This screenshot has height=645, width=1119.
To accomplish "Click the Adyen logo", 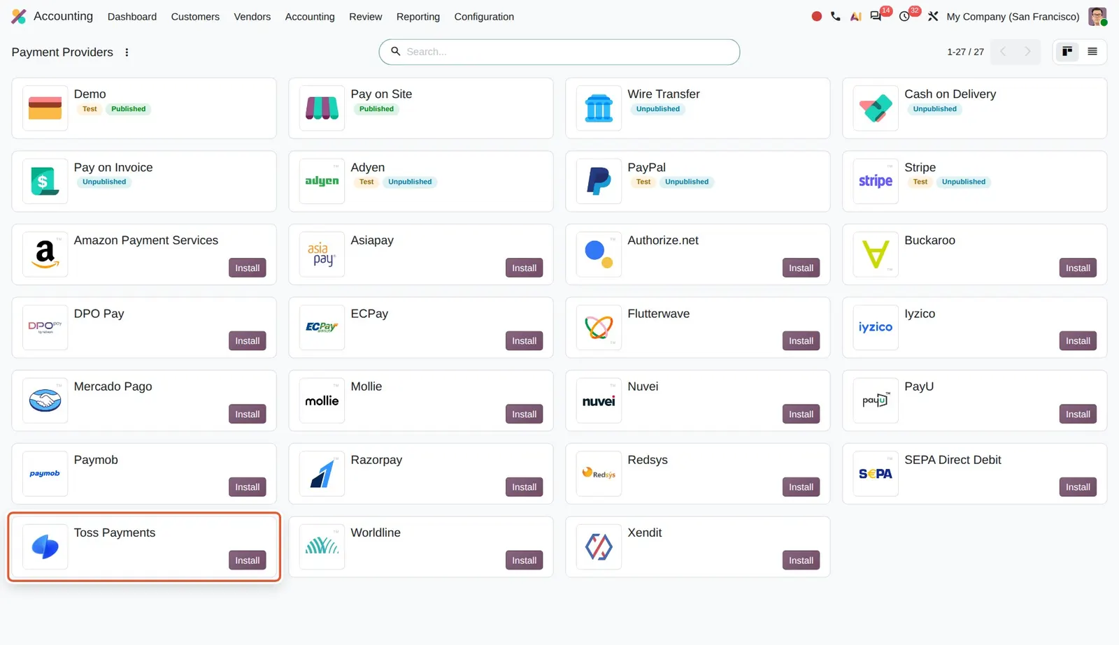I will click(322, 181).
